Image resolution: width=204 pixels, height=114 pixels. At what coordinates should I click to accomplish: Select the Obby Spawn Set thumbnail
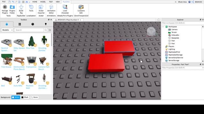(x=19, y=42)
